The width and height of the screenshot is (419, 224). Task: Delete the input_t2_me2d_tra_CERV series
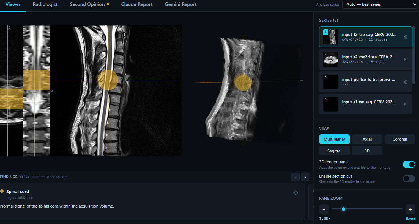406,59
